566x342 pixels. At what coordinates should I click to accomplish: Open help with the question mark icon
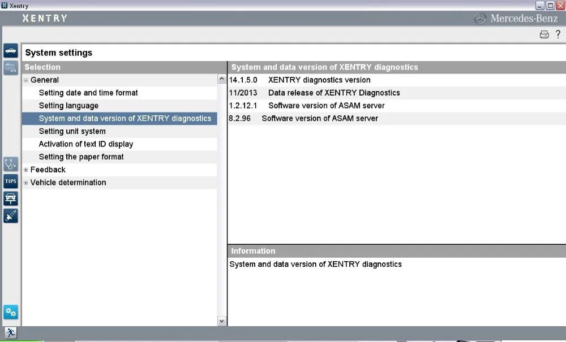[558, 34]
